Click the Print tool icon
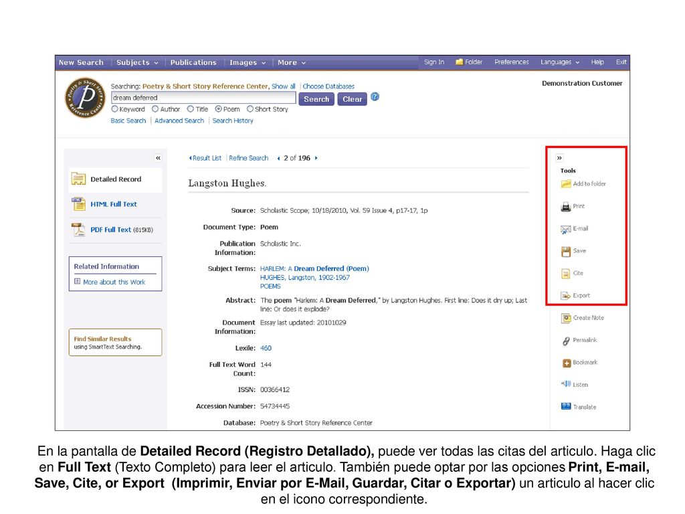 [x=566, y=207]
